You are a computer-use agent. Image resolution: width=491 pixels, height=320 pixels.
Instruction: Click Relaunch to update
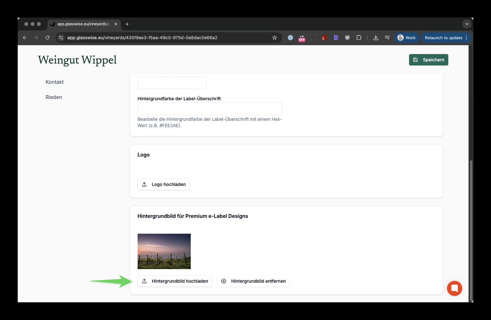[x=444, y=38]
